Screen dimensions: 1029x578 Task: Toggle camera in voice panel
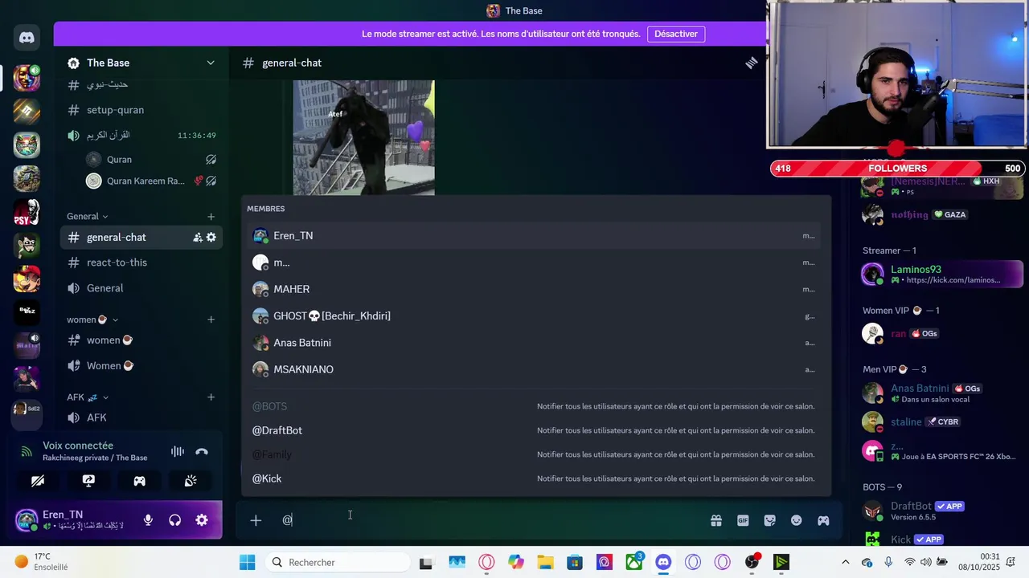point(38,481)
